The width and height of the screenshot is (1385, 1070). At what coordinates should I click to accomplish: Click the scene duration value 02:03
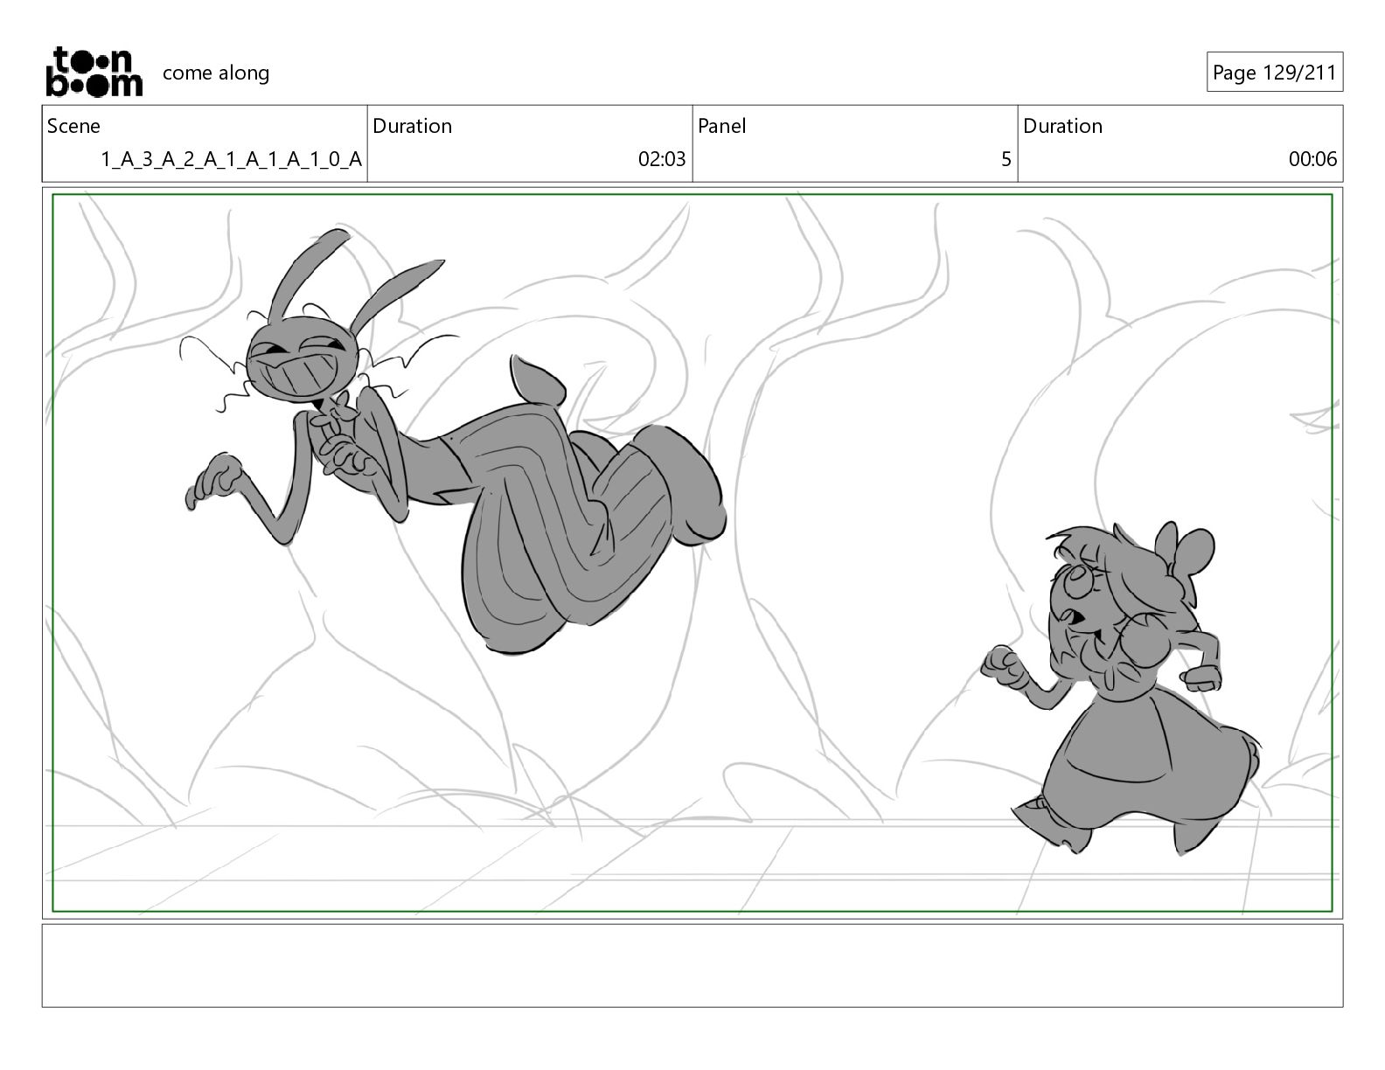click(662, 159)
